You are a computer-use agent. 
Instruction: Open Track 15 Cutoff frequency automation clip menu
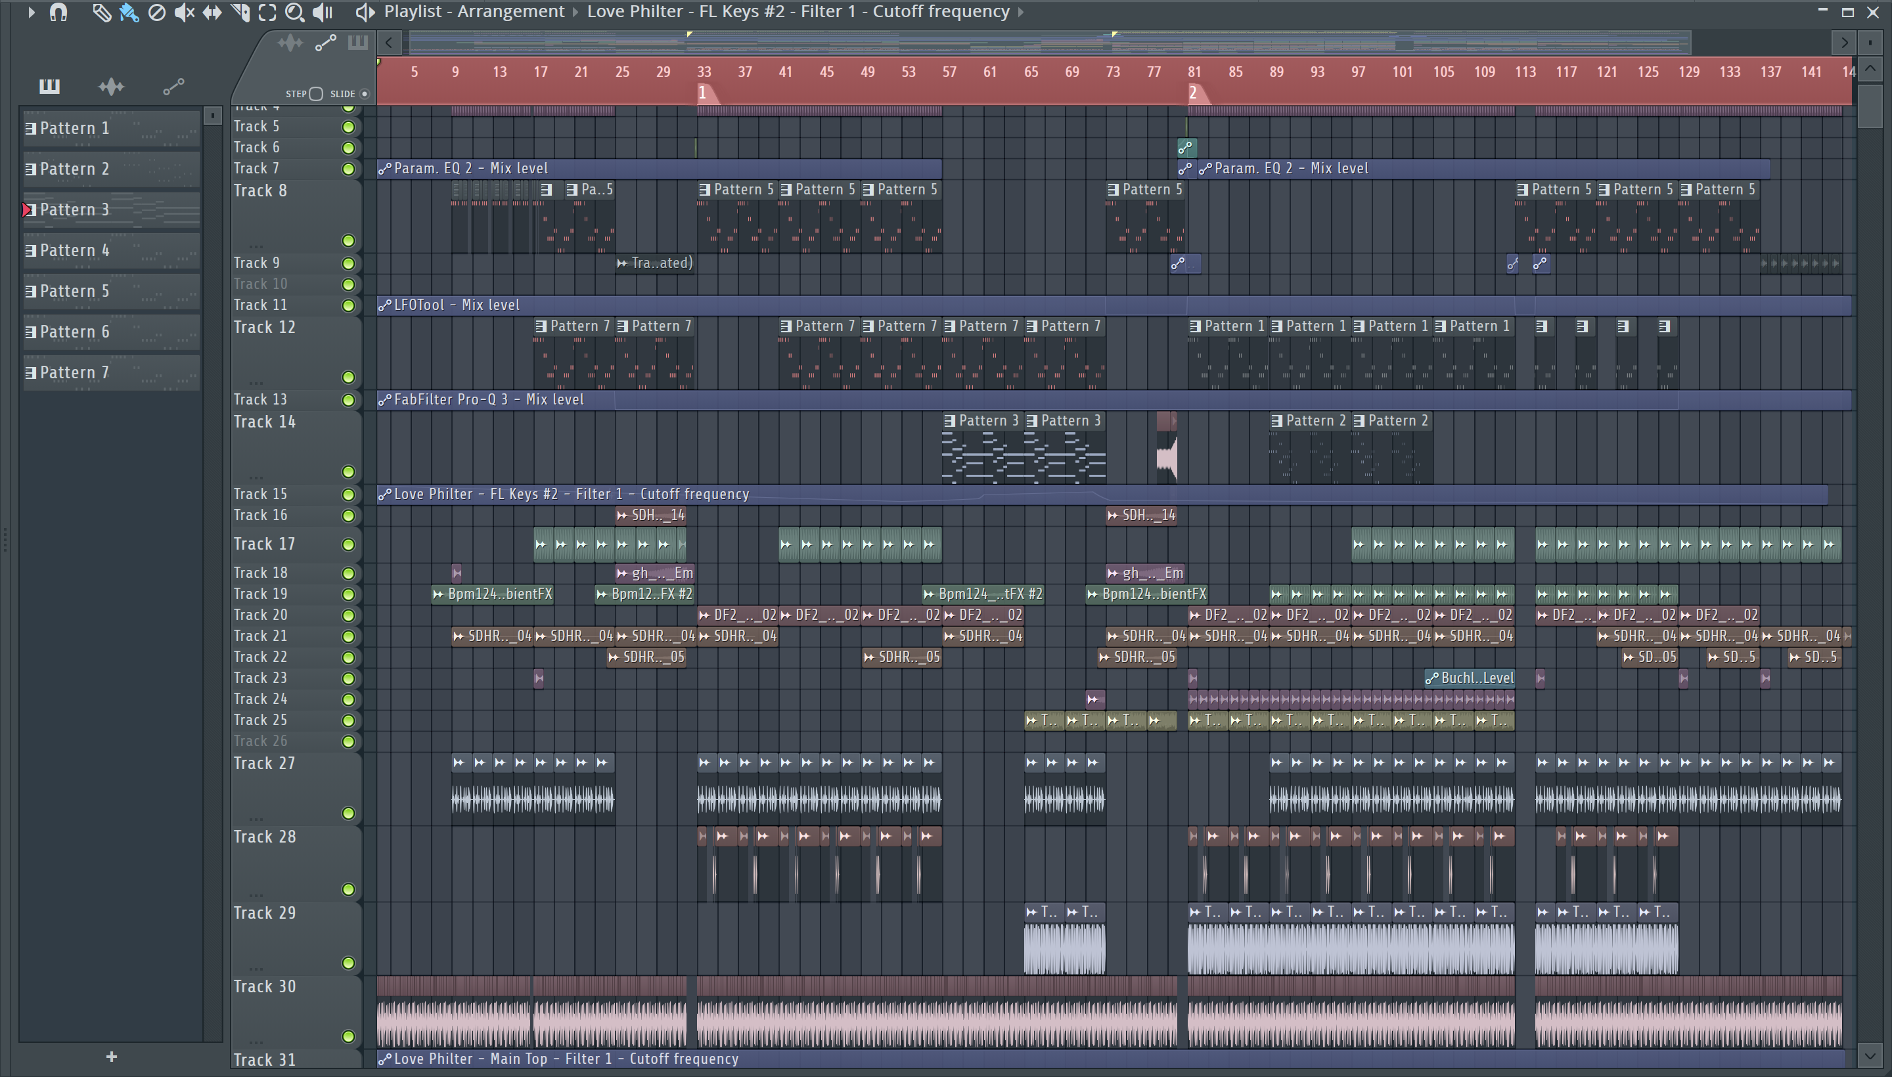[x=385, y=494]
